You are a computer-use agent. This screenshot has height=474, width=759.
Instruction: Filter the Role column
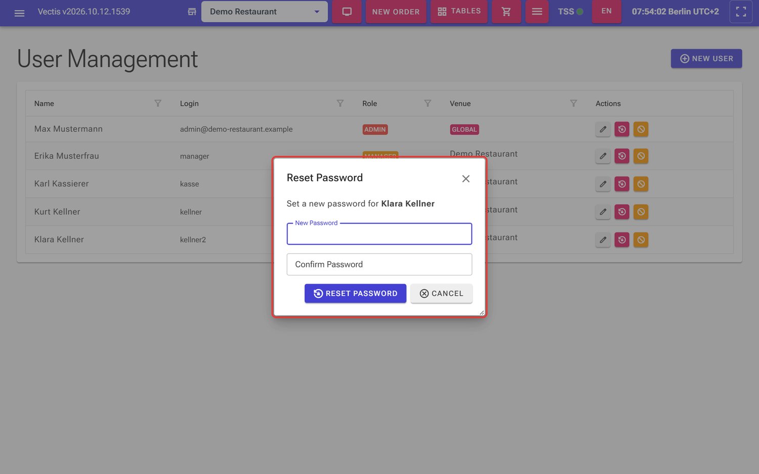(428, 103)
